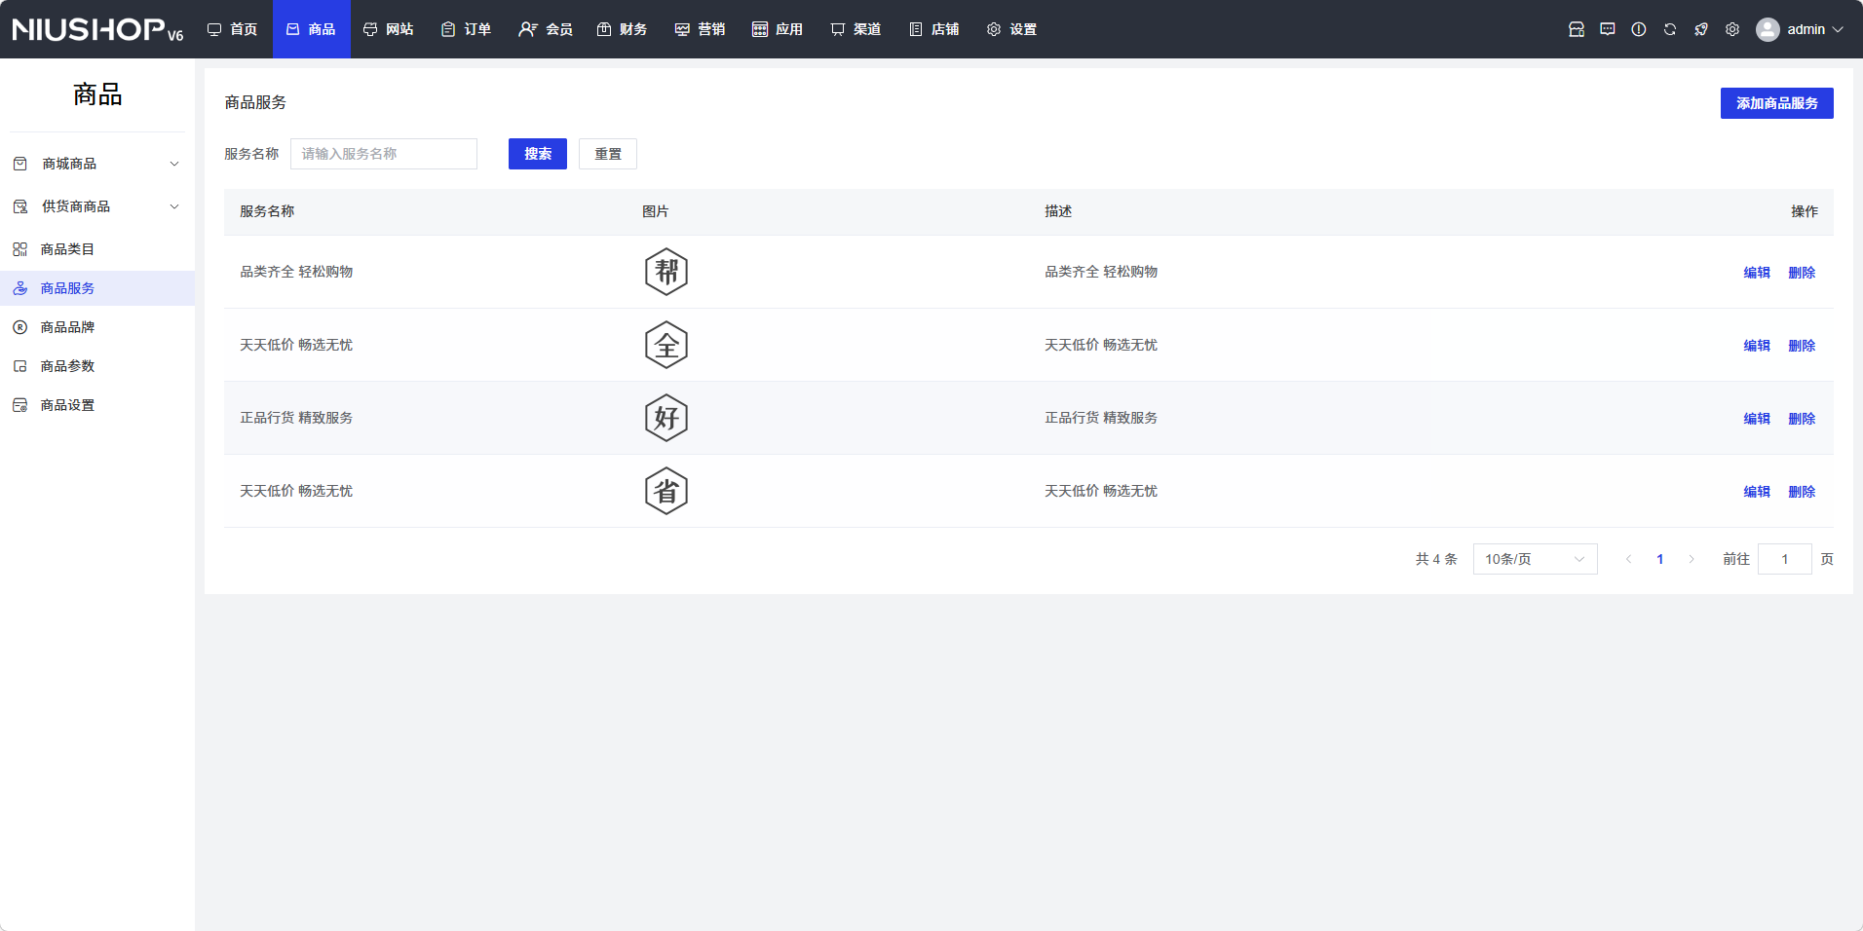
Task: Focus the 服务名称 search input field
Action: point(383,154)
